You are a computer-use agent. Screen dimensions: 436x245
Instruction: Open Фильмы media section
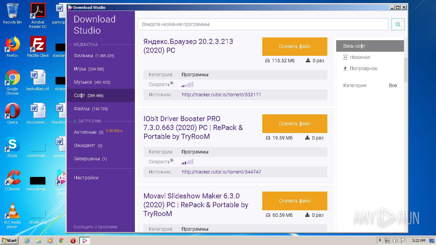101,55
